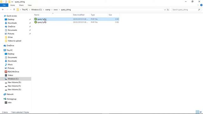Expand the ribbon with the chevron
The width and height of the screenshot is (203, 114).
198,5
